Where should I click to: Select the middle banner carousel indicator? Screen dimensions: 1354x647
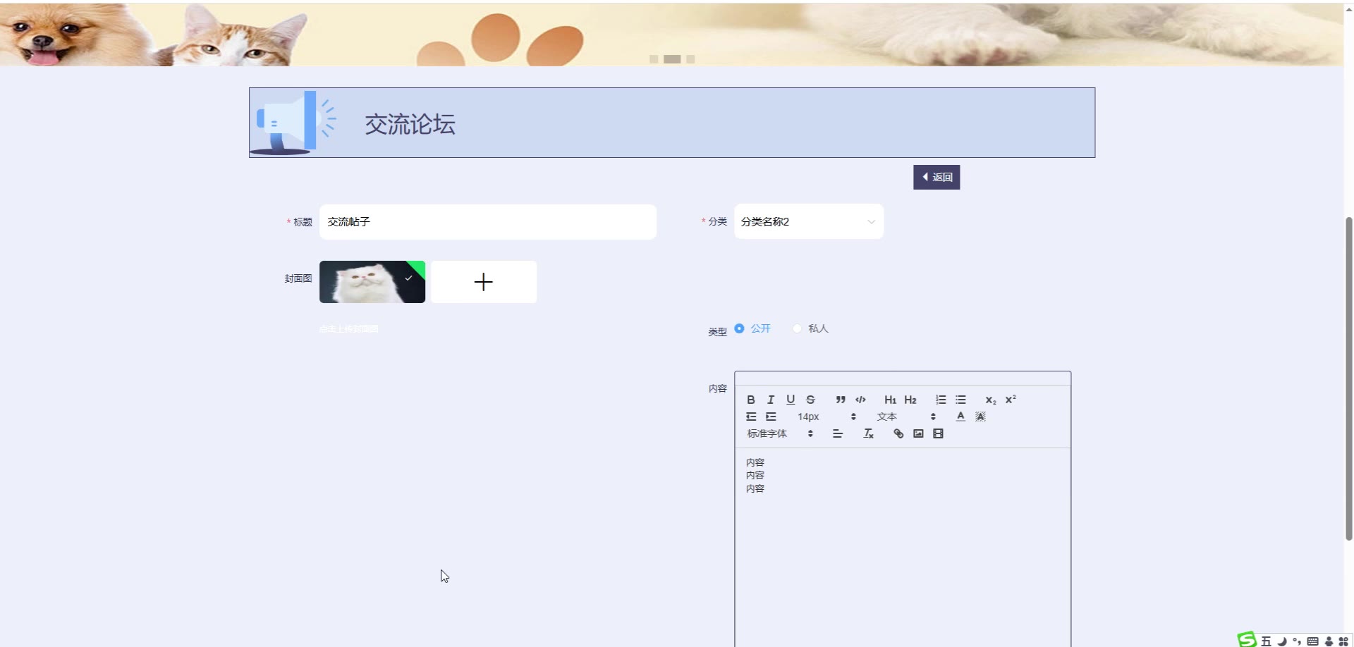pos(672,59)
